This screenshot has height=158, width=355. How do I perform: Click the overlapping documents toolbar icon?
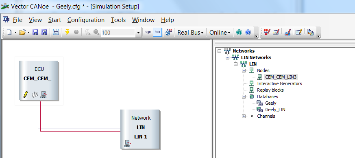point(310,32)
